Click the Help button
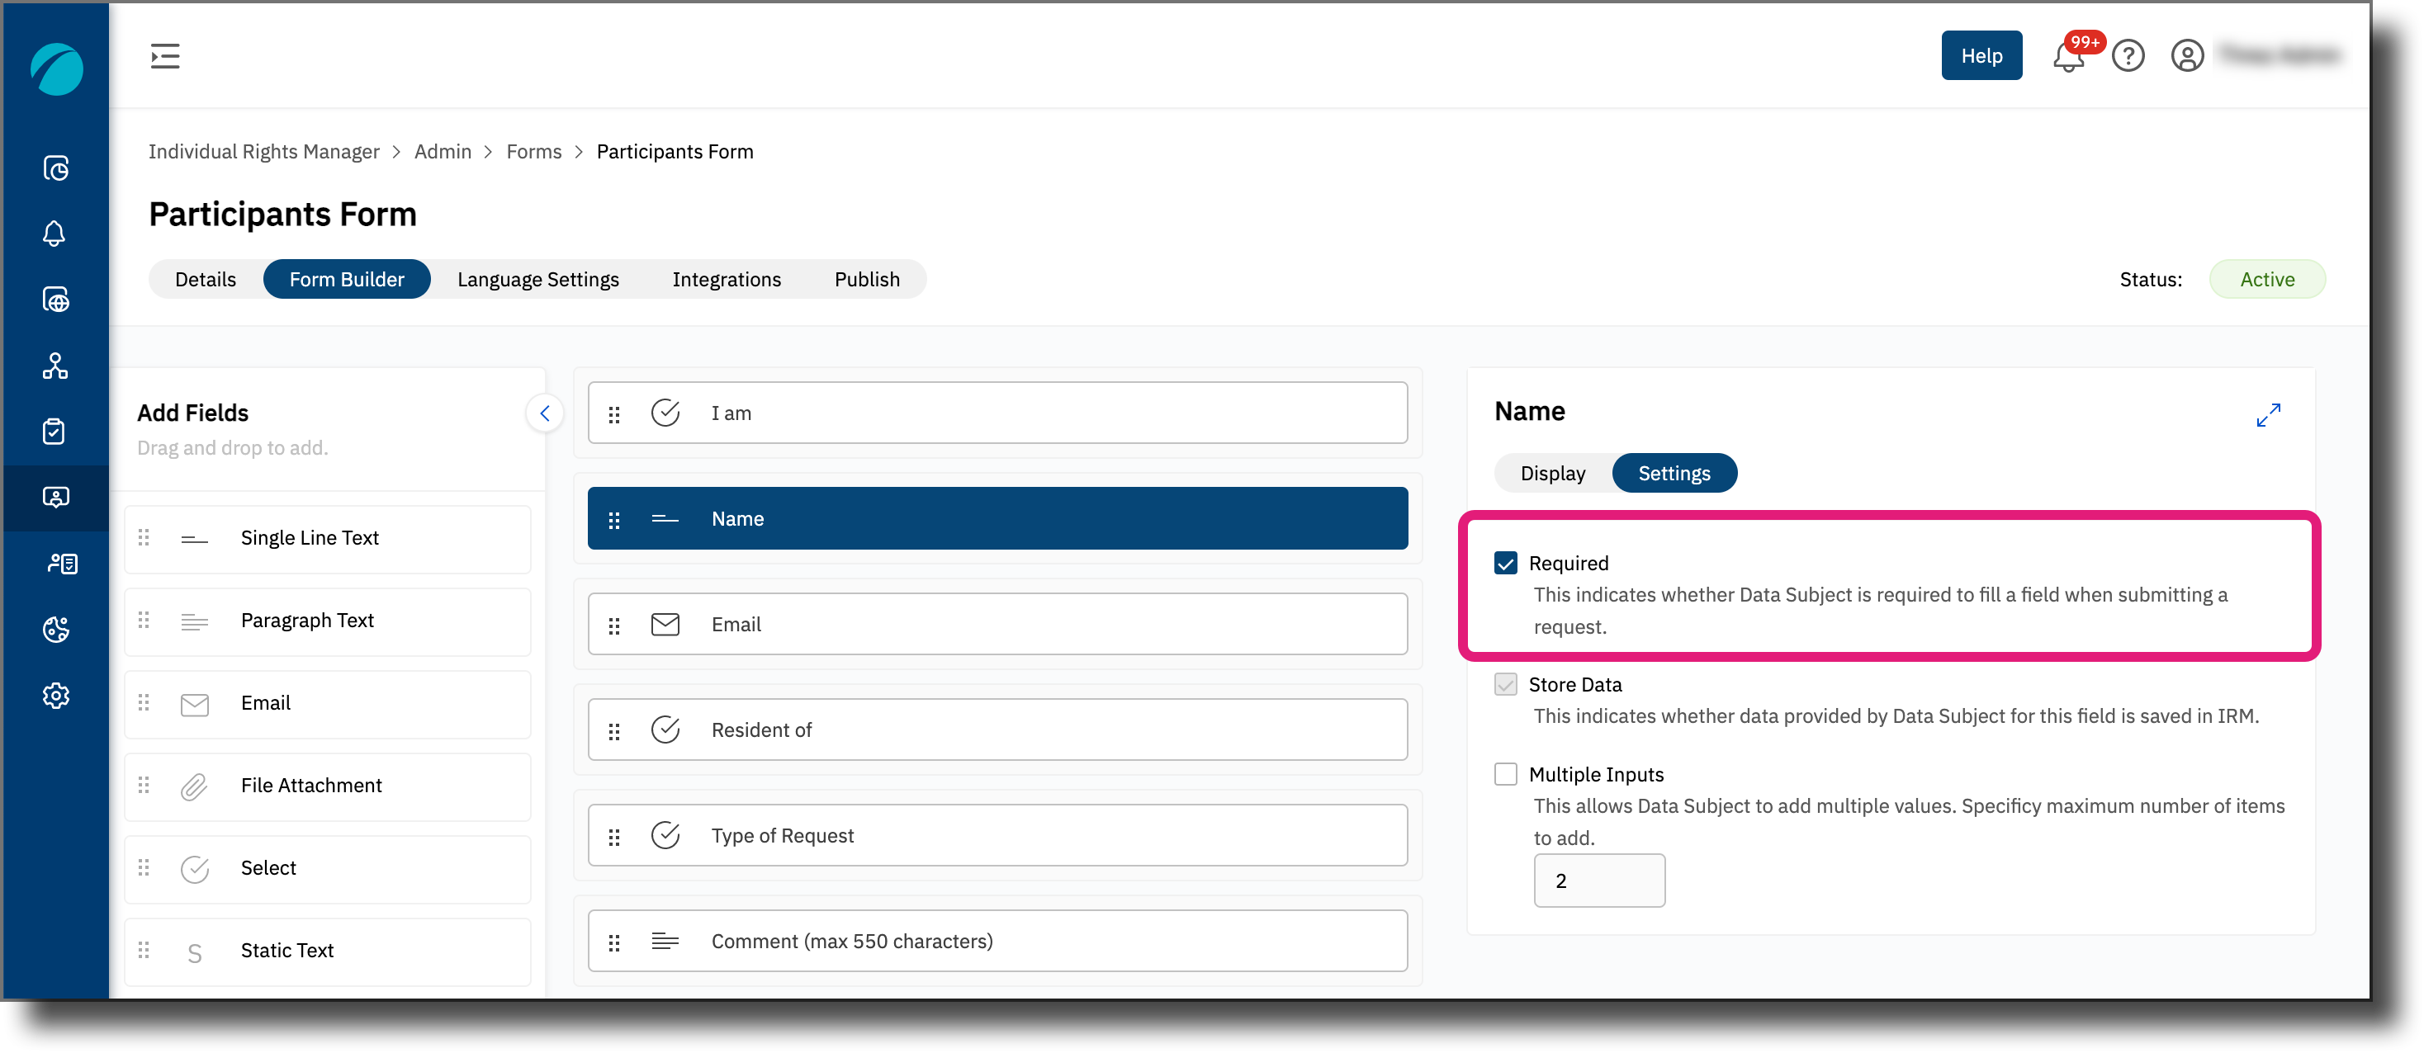Screen dimensions: 2424x1053 pyautogui.click(x=1981, y=55)
